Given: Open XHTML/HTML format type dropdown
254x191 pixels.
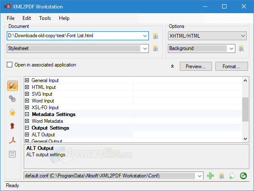Looking at the screenshot, I should coord(243,36).
